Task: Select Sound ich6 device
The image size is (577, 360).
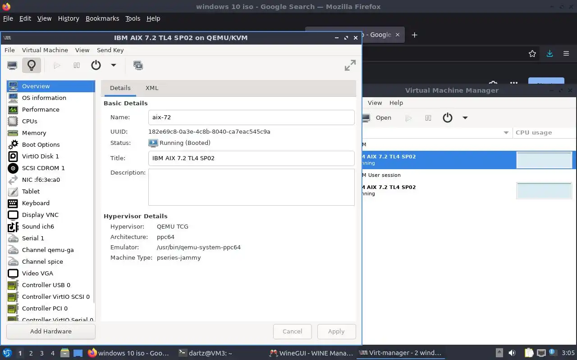Action: tap(51, 226)
